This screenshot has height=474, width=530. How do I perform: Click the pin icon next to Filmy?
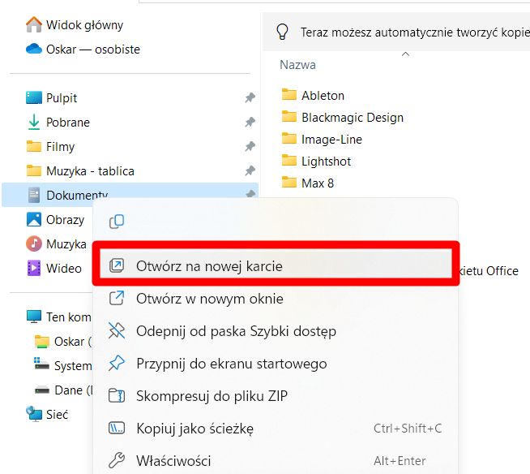(250, 147)
